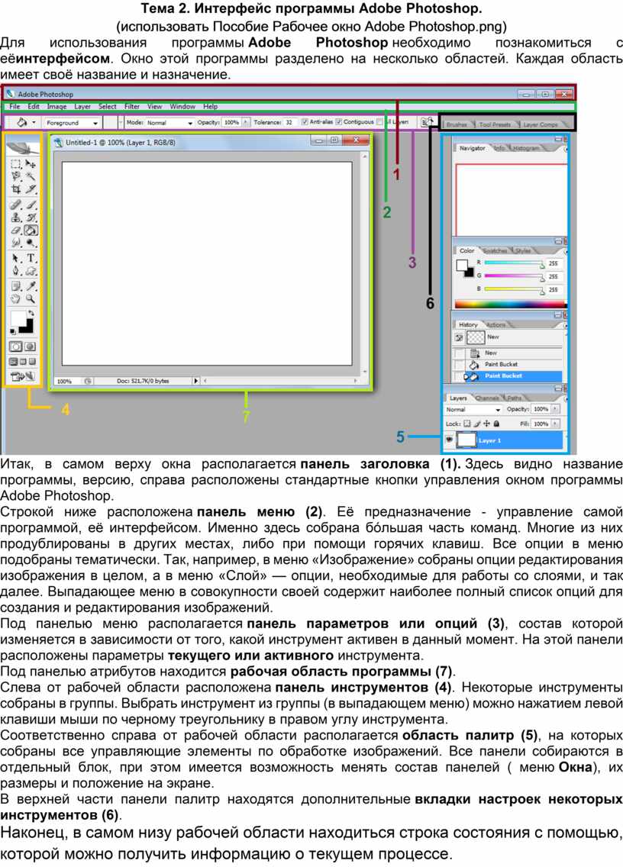
Task: Open Layers Opacity arrow
Action: tap(556, 409)
